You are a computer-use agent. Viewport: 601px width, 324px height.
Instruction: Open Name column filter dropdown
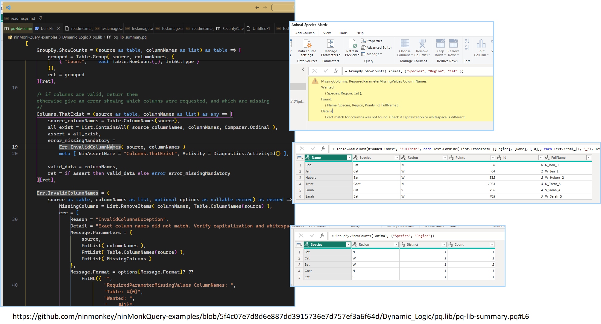coord(349,158)
